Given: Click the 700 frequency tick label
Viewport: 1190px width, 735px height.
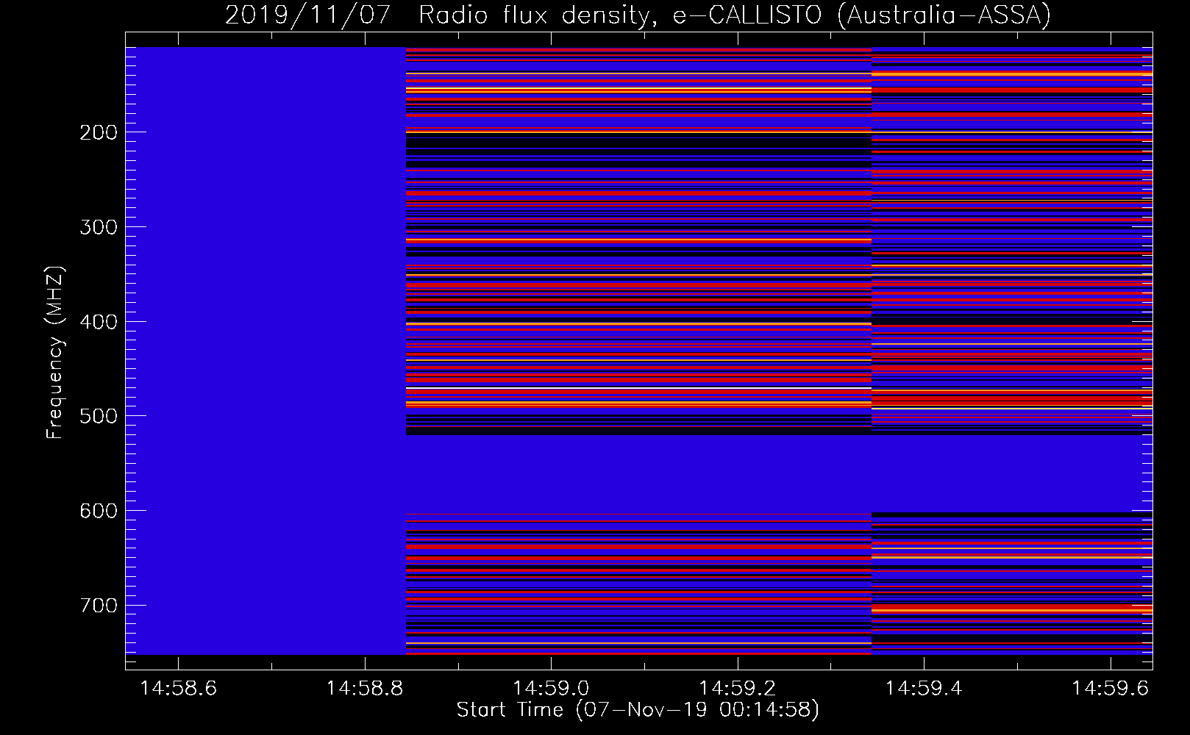Looking at the screenshot, I should [x=99, y=606].
